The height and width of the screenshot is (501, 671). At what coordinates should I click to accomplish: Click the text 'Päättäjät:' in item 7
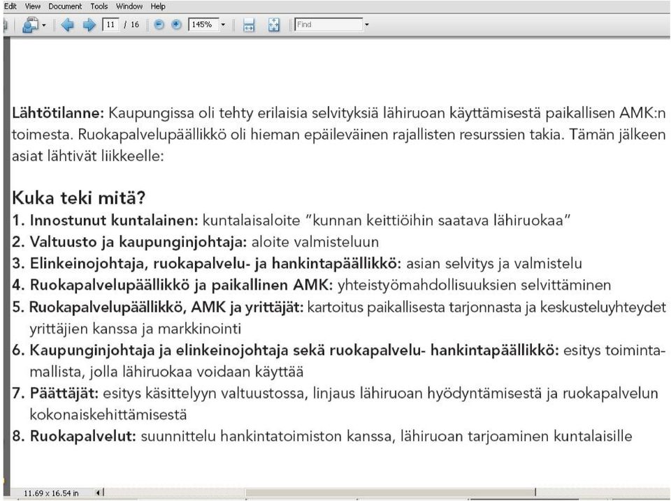tap(64, 394)
